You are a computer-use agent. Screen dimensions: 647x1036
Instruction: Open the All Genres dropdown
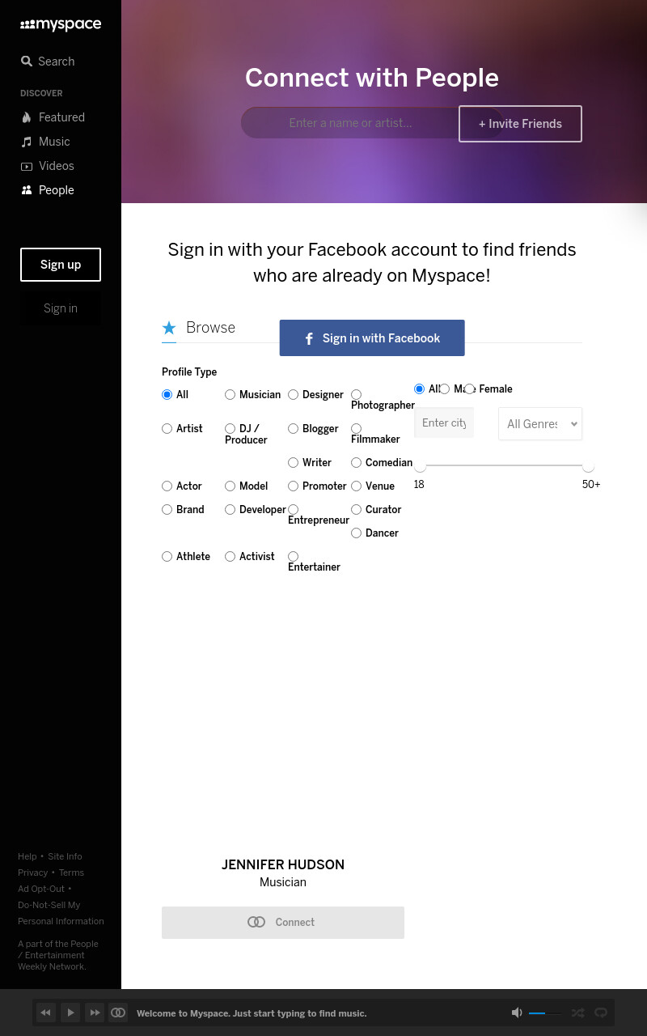(540, 424)
